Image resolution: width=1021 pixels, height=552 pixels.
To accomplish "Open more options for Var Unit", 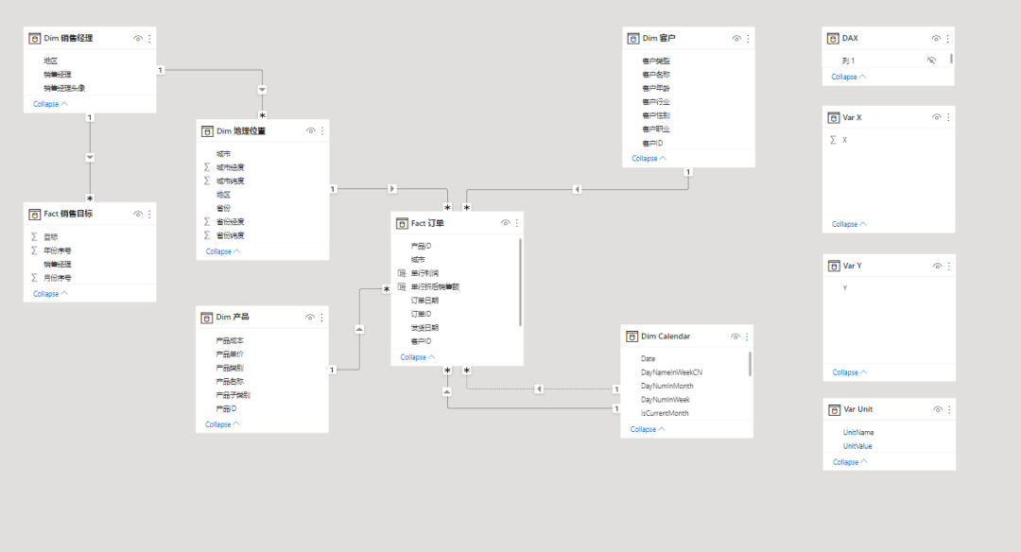I will [949, 409].
